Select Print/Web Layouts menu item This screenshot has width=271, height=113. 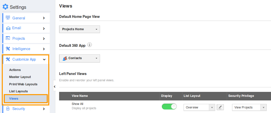[23, 84]
